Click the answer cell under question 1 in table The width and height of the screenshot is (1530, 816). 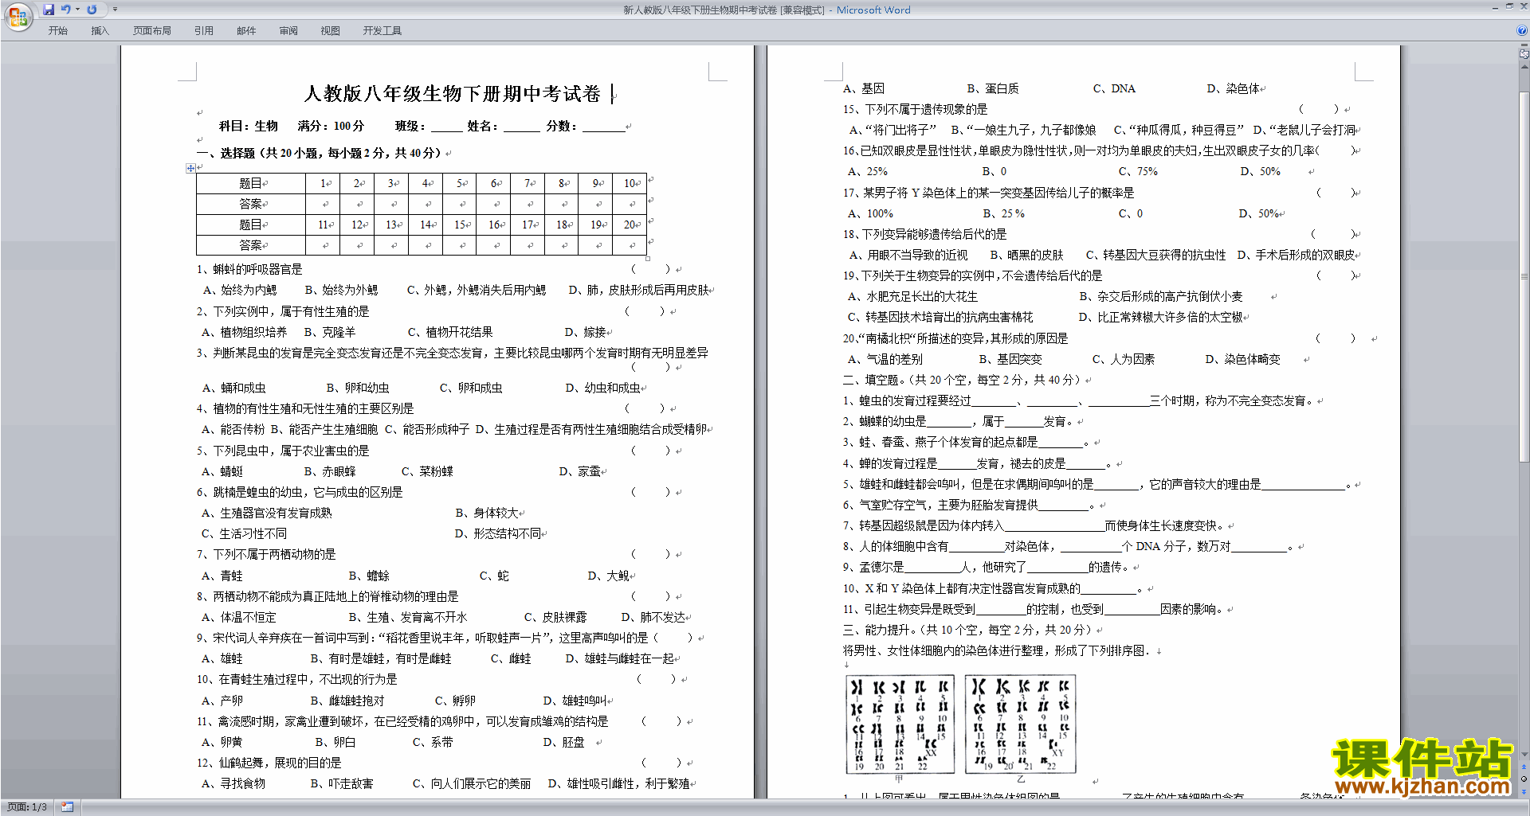(323, 204)
